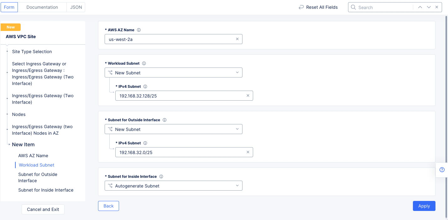
Task: Click Reset All Fields
Action: tap(318, 7)
